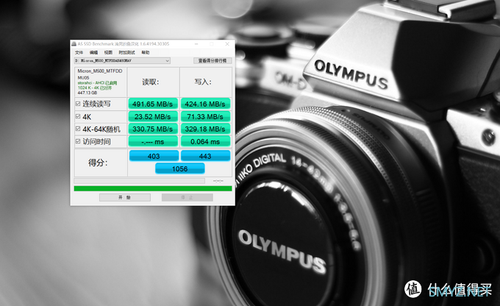Viewport: 500px width, 306px height.
Task: Click the 329.18 MB/s 4K-64K write value
Action: pyautogui.click(x=205, y=129)
